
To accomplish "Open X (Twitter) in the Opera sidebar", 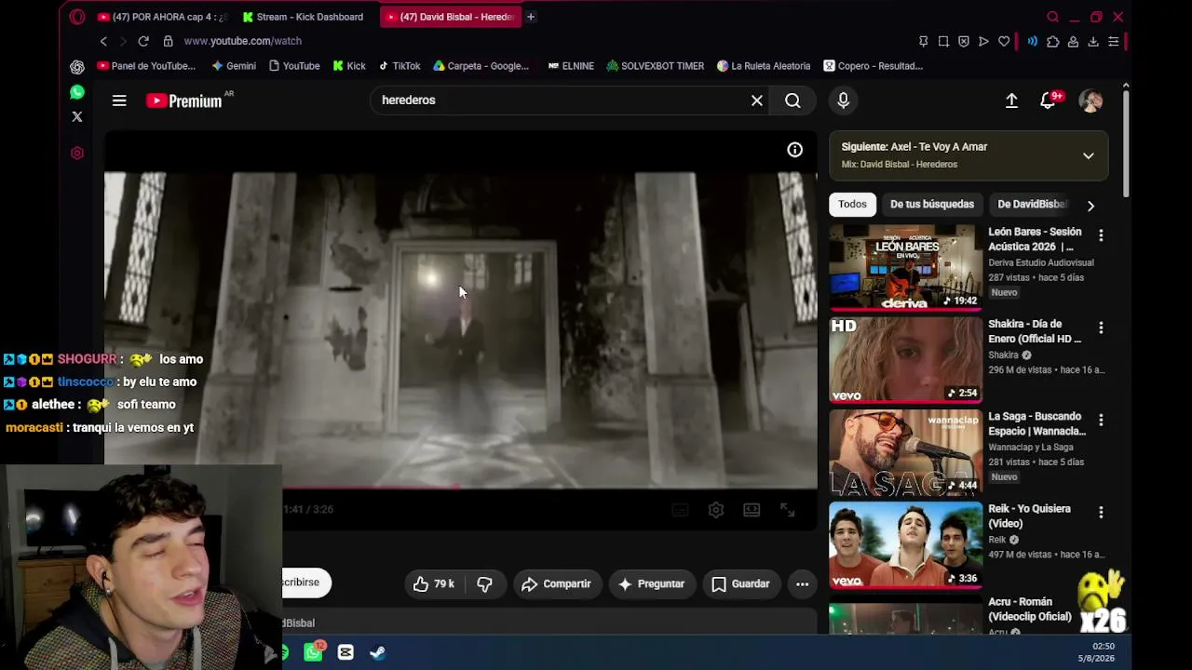I will [x=77, y=116].
